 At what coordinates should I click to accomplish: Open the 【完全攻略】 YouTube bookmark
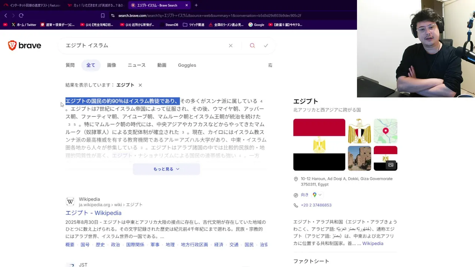[97, 25]
